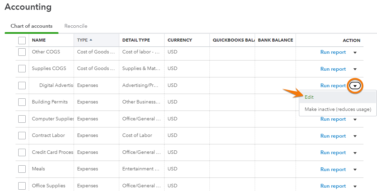Toggle the select-all checkbox in header

(22, 41)
